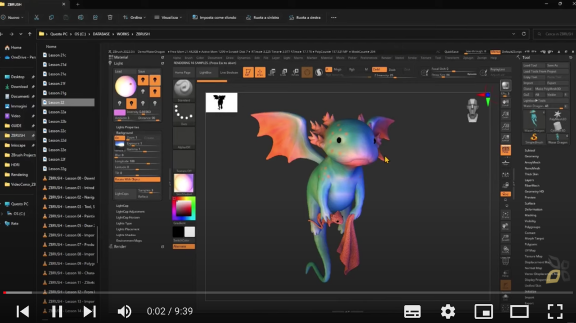
Task: Toggle Background On button in Light palette
Action: (119, 138)
